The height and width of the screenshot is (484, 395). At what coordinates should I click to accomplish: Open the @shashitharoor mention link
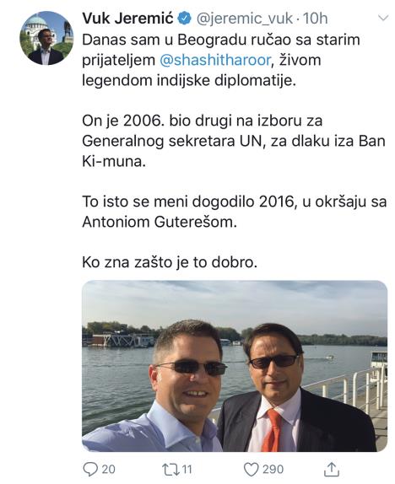215,60
